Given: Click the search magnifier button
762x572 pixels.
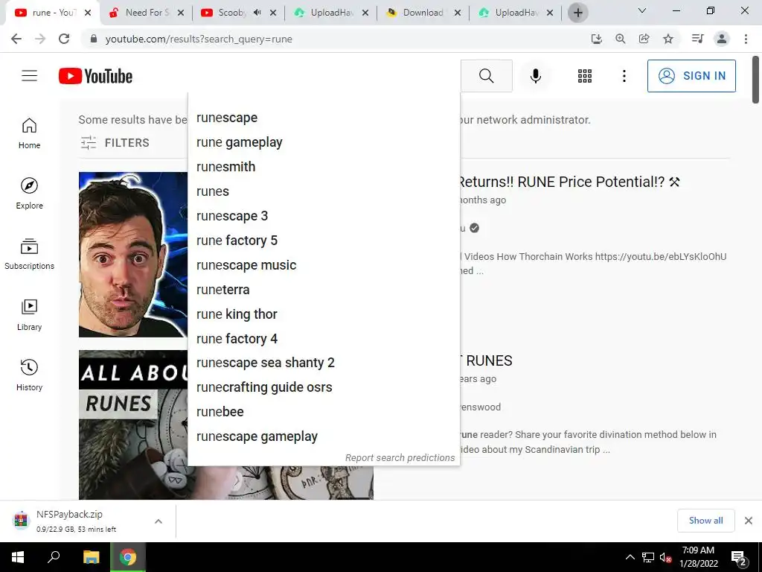Looking at the screenshot, I should (x=486, y=76).
